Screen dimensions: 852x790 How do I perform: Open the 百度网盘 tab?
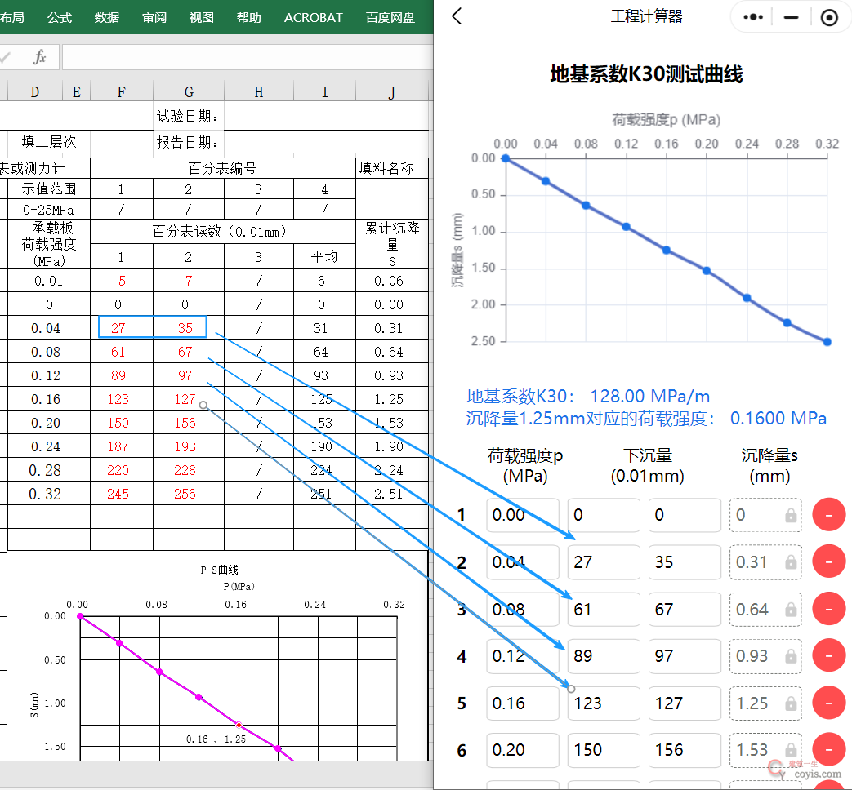[x=390, y=17]
